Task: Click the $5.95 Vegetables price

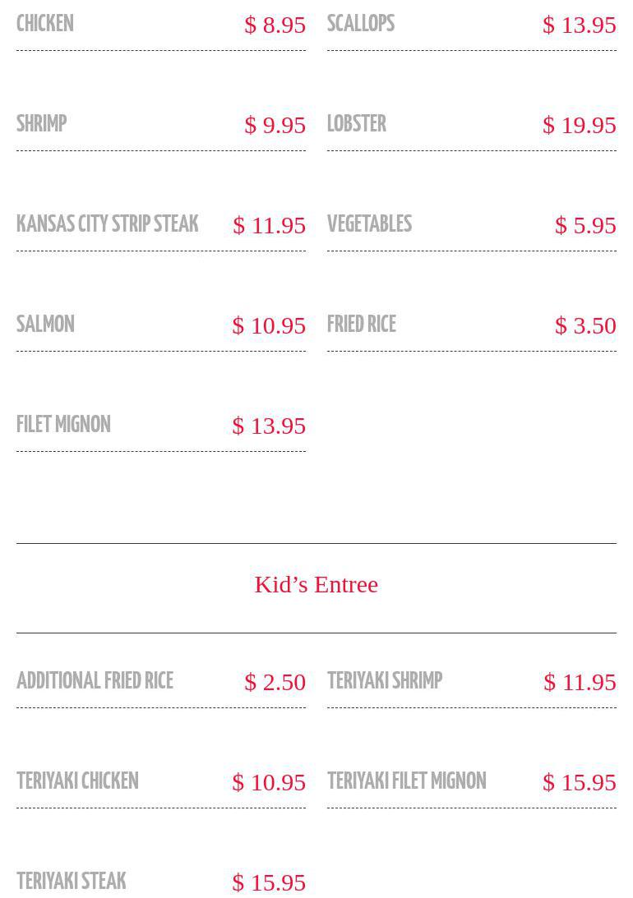Action: click(x=585, y=225)
